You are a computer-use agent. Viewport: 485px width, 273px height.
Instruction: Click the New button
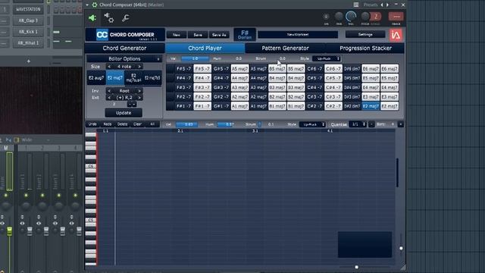(177, 35)
